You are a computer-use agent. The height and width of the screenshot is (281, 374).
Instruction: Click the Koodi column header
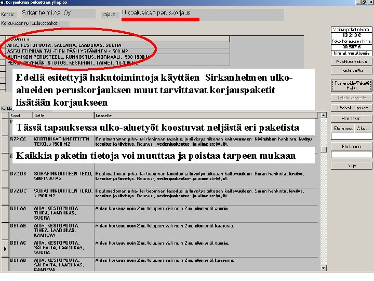tap(20, 116)
